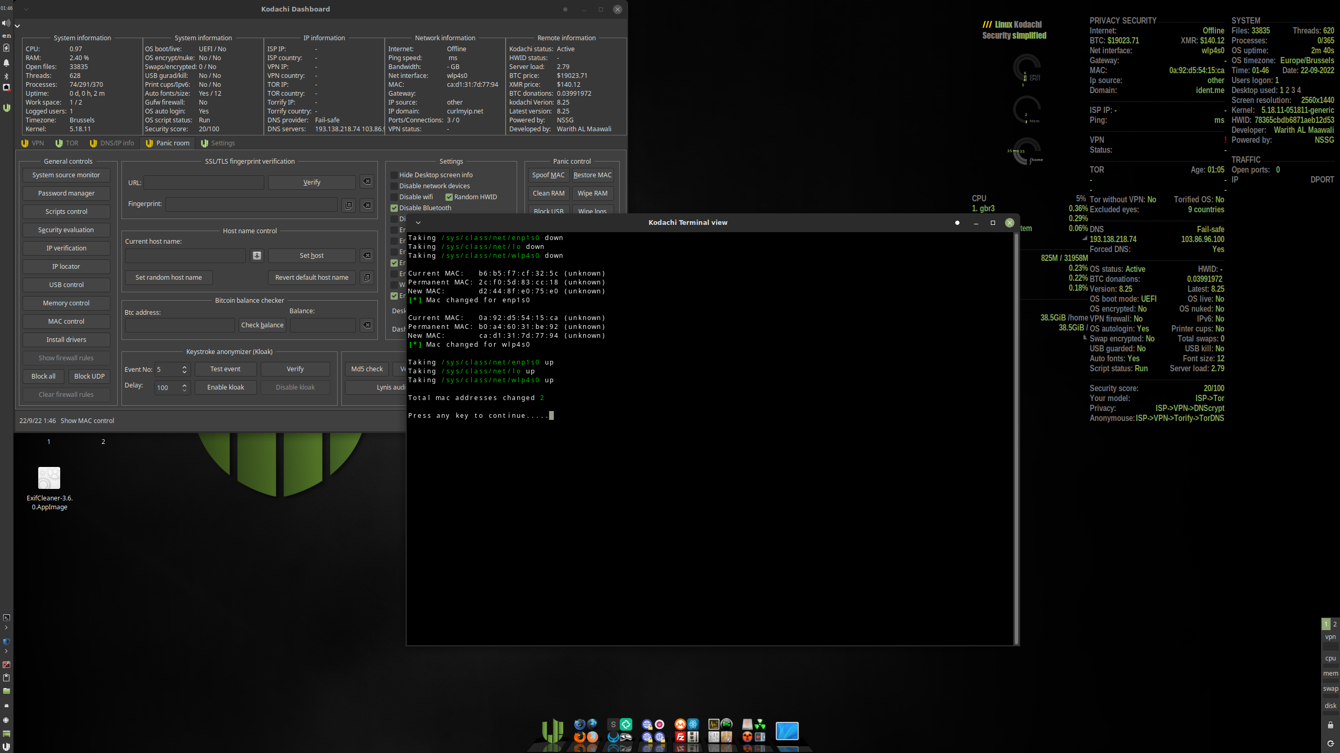Click the Enable kloak button
1340x753 pixels.
click(x=226, y=387)
